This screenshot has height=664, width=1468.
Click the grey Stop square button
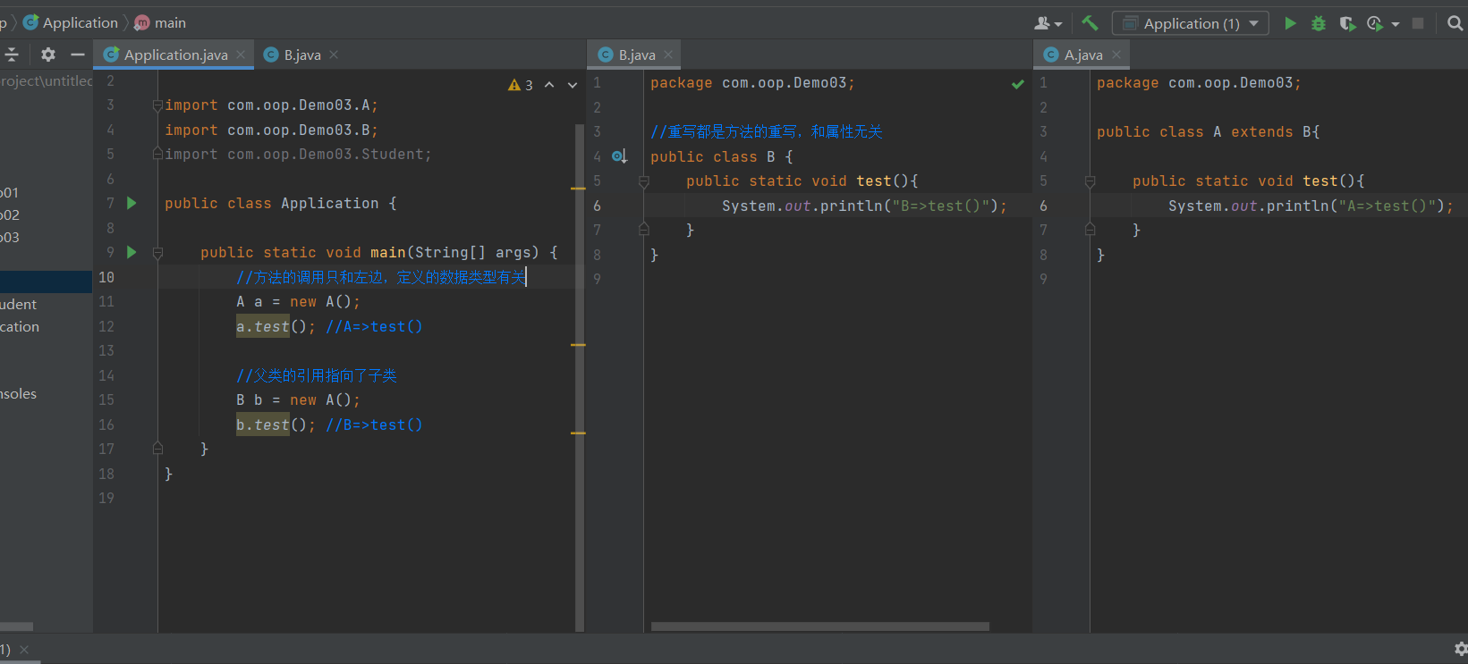coord(1418,23)
